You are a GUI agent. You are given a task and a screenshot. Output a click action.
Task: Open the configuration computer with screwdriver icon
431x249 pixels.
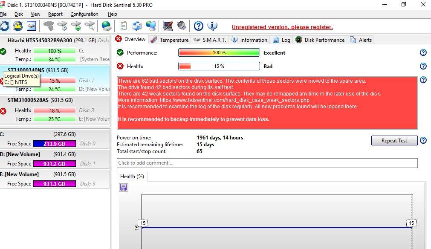(168, 26)
